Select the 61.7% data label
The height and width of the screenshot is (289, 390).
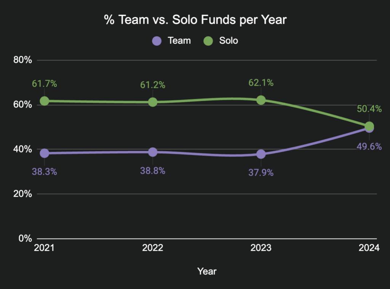pyautogui.click(x=45, y=84)
